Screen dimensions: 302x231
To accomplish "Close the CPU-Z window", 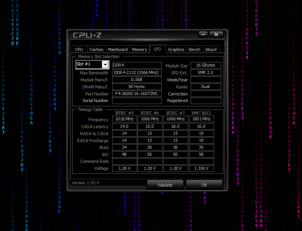I will [x=216, y=34].
